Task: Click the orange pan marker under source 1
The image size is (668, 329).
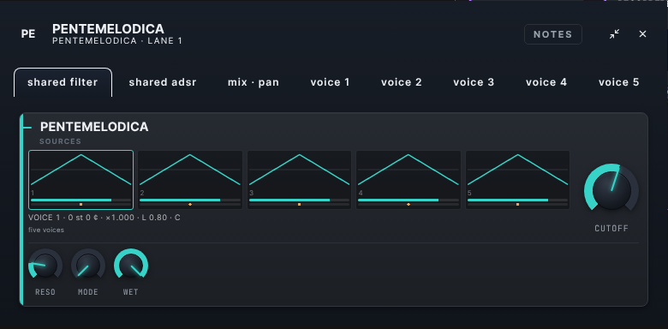Action: [81, 205]
